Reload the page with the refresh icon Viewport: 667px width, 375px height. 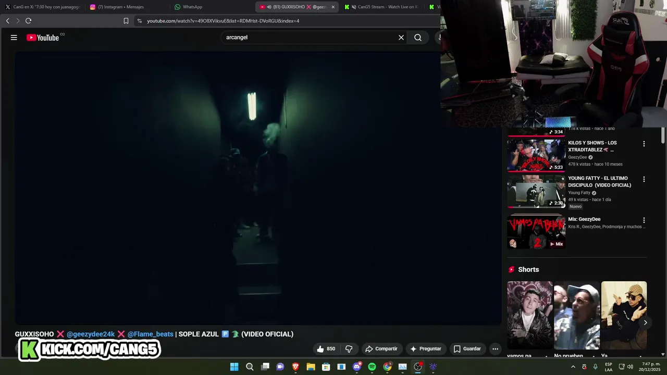click(x=28, y=21)
